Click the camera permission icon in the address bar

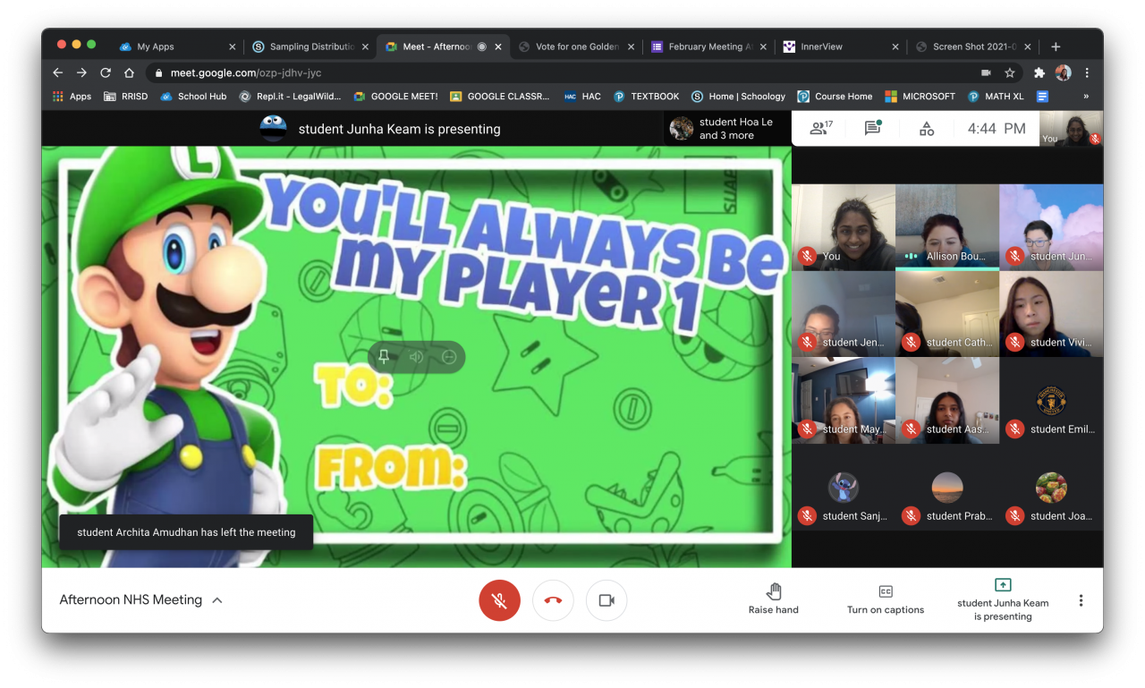[x=986, y=72]
